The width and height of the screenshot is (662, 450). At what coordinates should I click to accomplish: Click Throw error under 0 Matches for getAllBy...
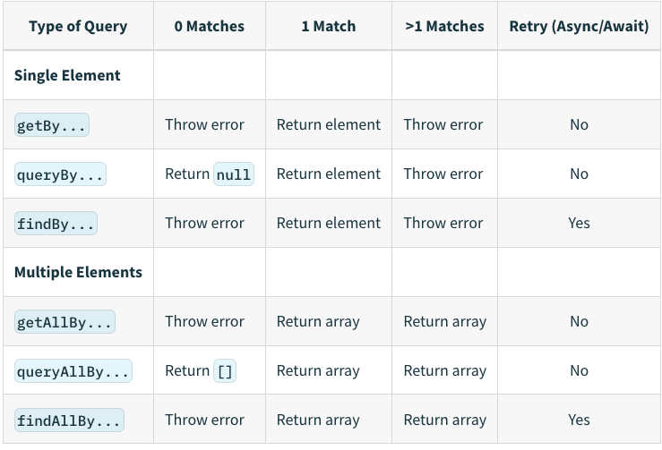click(205, 321)
